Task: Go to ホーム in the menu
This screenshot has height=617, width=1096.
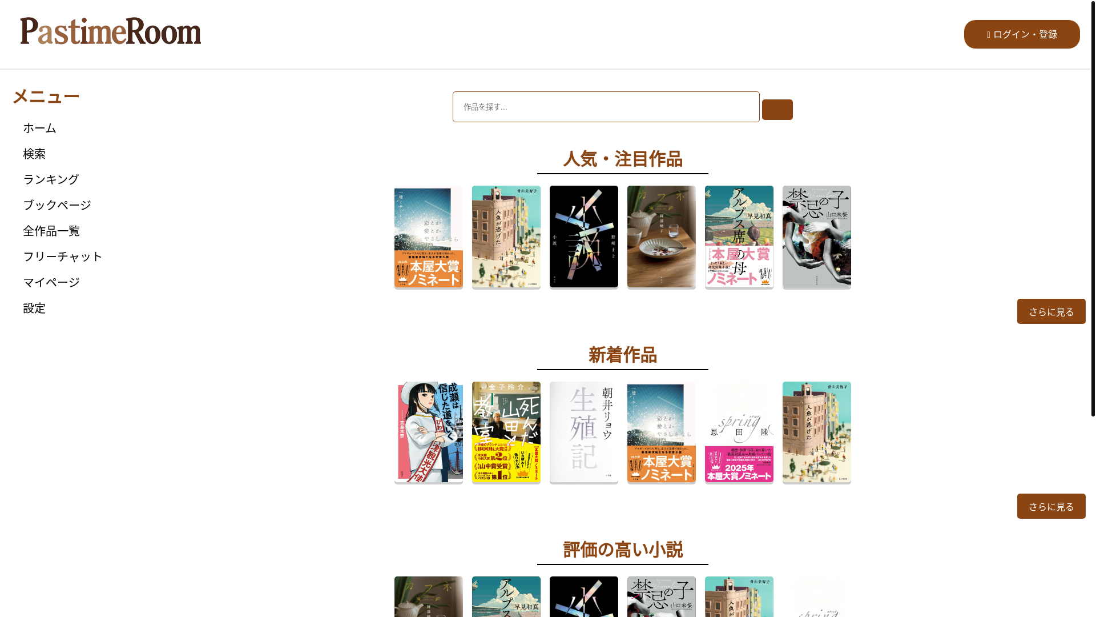Action: click(x=39, y=128)
